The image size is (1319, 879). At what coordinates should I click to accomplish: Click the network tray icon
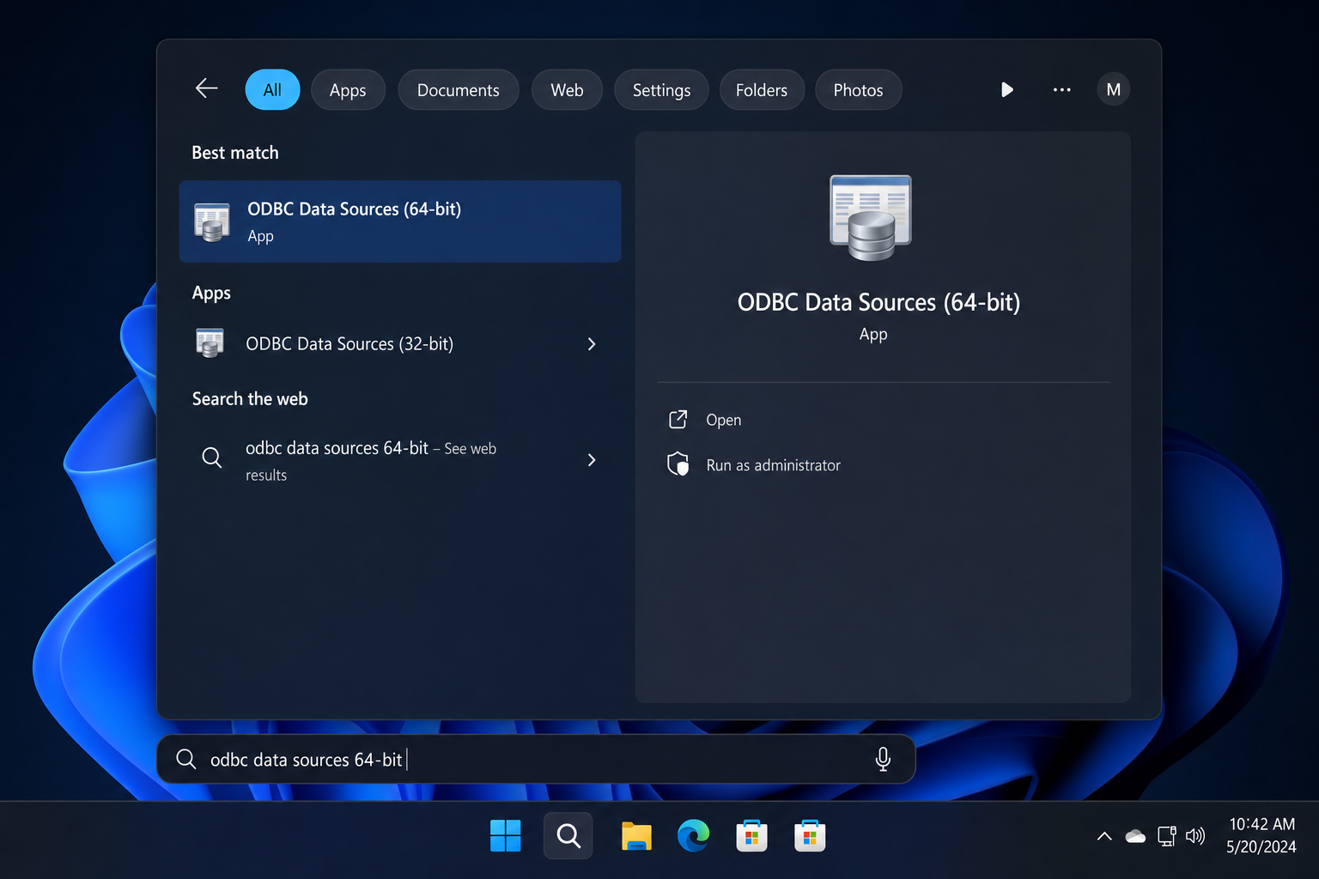coord(1166,836)
